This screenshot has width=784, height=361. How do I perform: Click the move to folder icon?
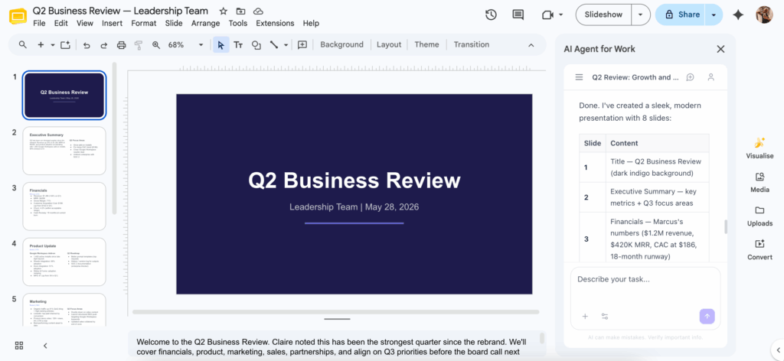point(241,11)
